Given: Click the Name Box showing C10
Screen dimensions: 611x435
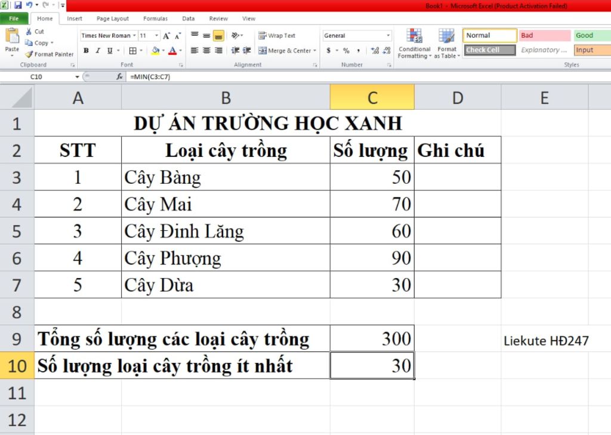Looking at the screenshot, I should [37, 77].
